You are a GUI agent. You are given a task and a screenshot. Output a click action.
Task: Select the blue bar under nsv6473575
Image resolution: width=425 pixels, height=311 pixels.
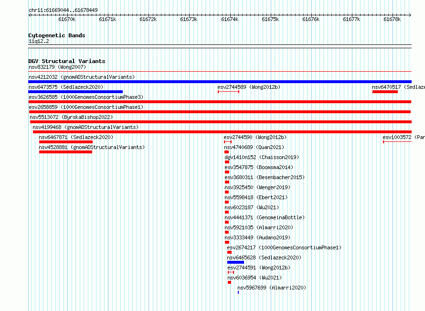pos(75,92)
